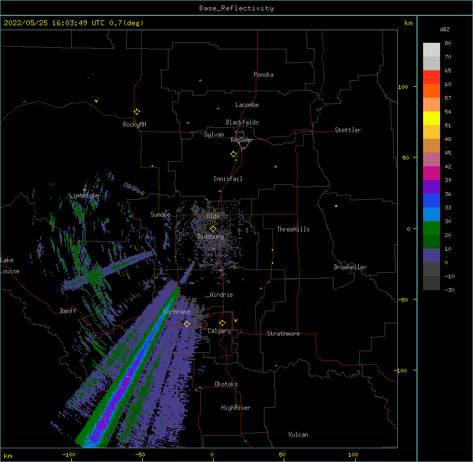Pick the bright yellow 54 dBZ swatch
This screenshot has width=473, height=462.
tap(431, 118)
